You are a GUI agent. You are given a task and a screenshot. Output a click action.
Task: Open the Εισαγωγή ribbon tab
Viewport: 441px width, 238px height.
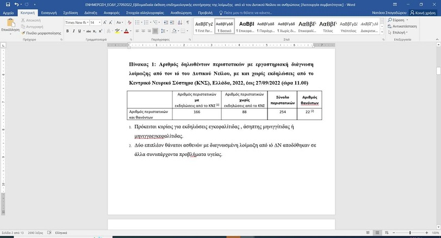pyautogui.click(x=49, y=11)
